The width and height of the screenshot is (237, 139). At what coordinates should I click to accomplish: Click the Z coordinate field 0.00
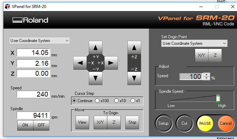click(x=33, y=73)
